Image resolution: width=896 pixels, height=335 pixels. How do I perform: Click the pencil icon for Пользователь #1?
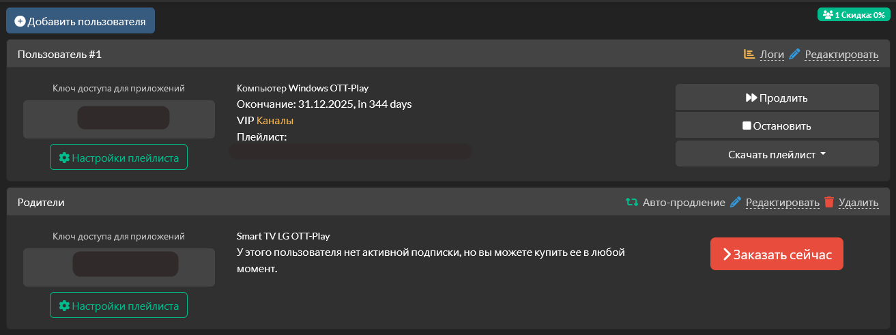coord(794,54)
